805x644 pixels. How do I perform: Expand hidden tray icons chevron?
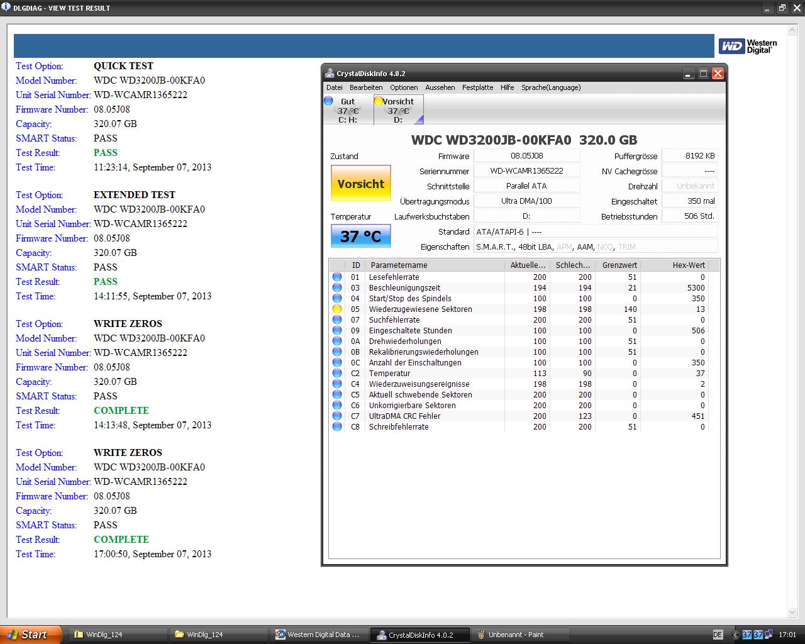735,635
